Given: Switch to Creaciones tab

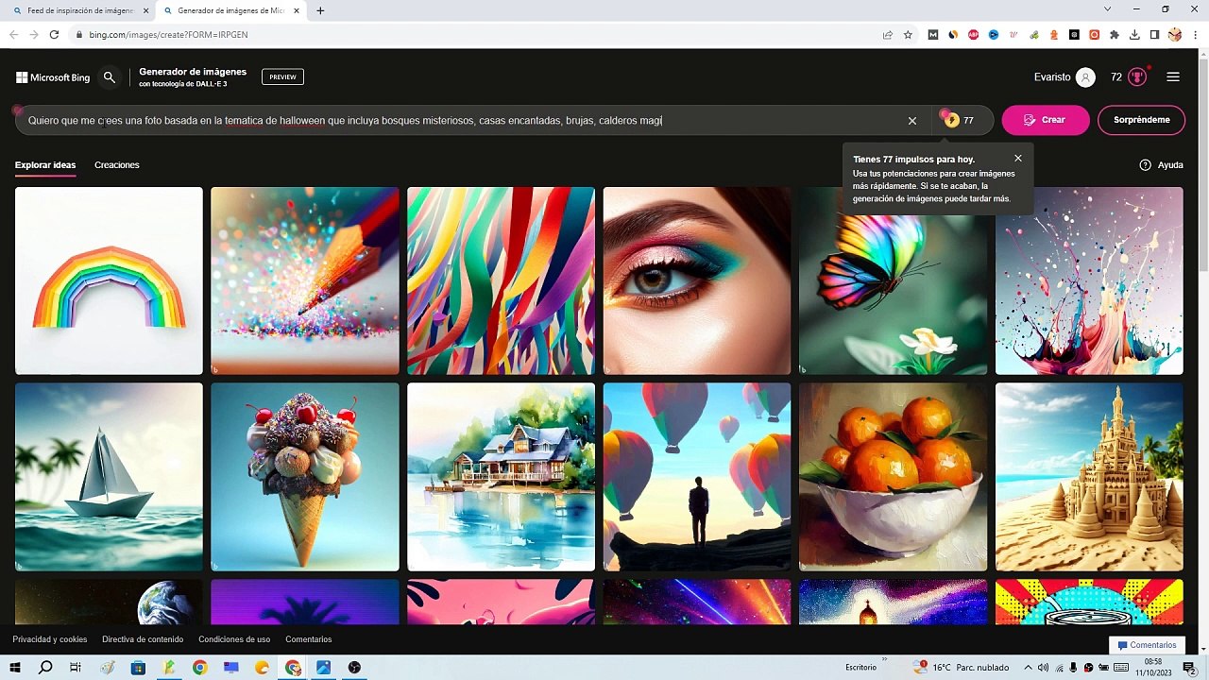Looking at the screenshot, I should [x=117, y=165].
